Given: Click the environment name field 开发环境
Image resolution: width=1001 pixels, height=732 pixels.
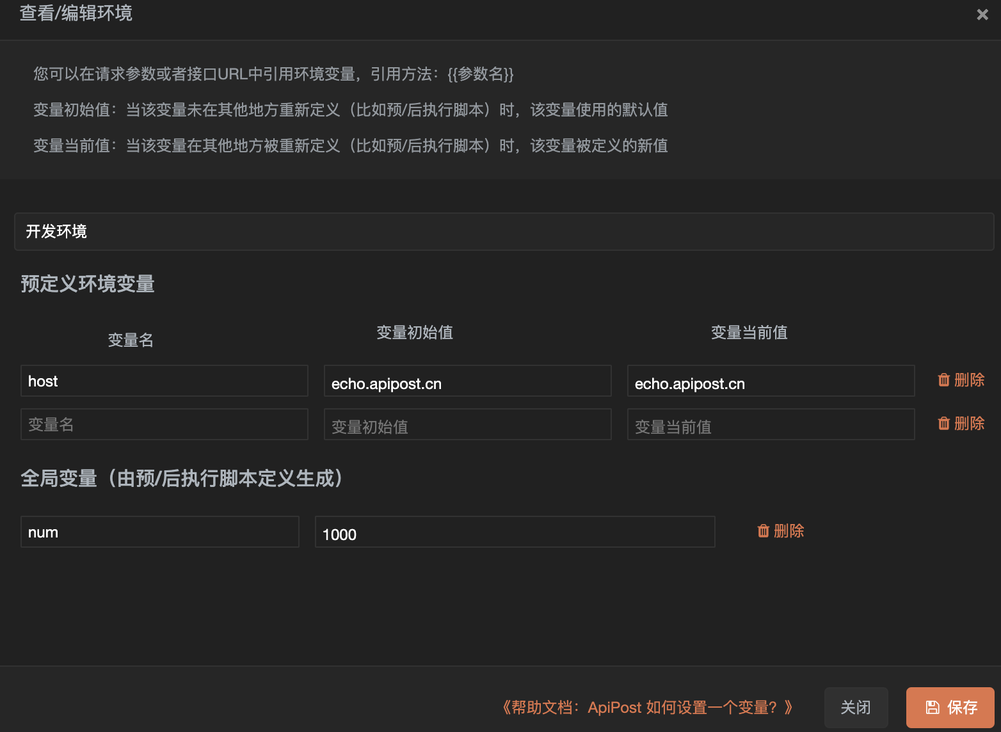Looking at the screenshot, I should click(x=504, y=232).
